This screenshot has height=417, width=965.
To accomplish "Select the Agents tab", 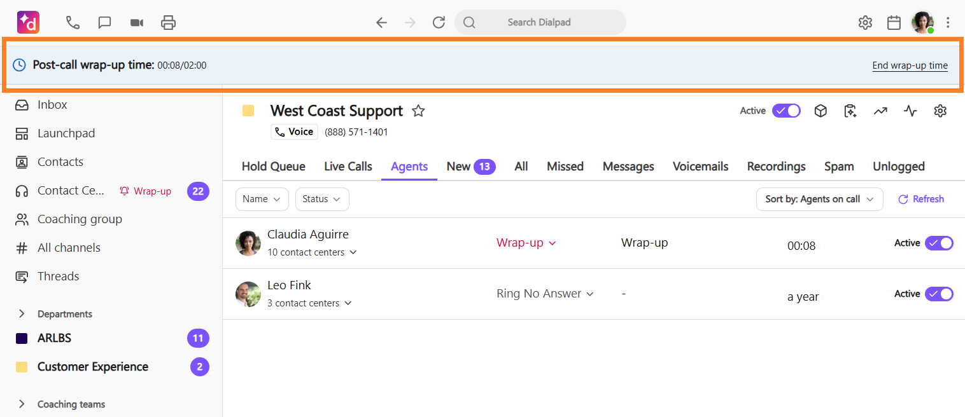I will click(x=409, y=167).
